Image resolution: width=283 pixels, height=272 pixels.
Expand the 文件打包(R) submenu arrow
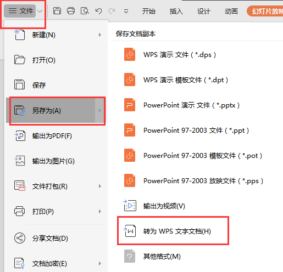tap(100, 186)
